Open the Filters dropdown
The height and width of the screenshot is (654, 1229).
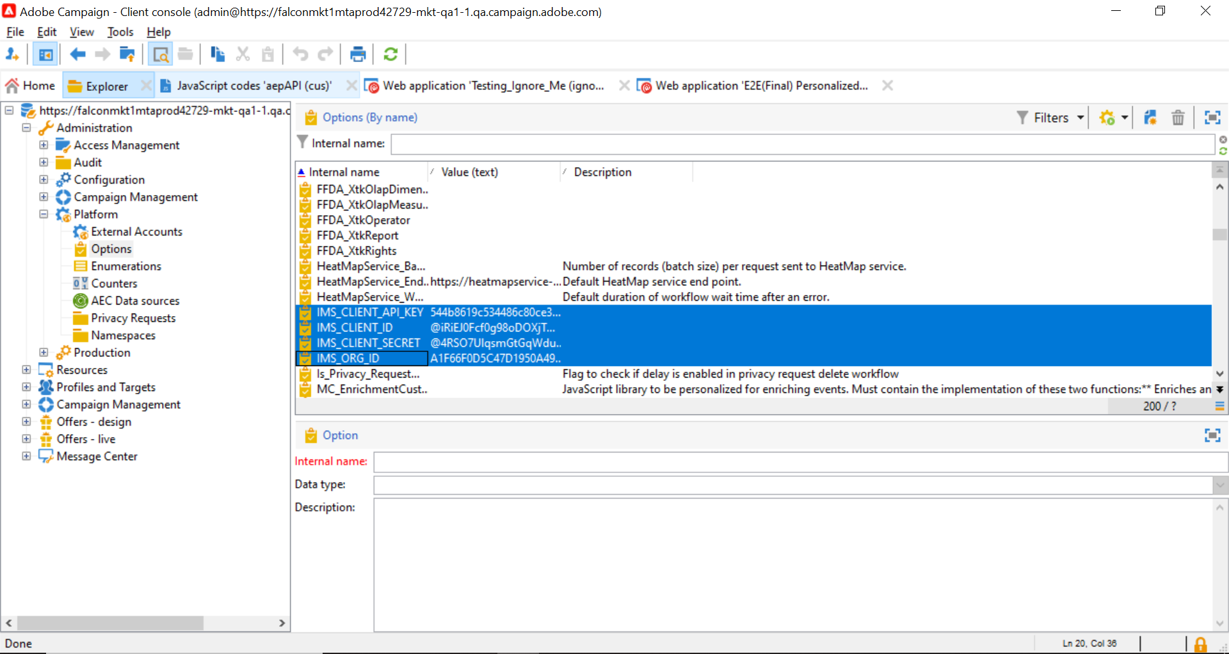1050,118
